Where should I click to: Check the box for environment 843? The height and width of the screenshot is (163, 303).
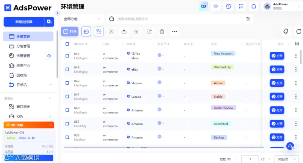click(67, 69)
